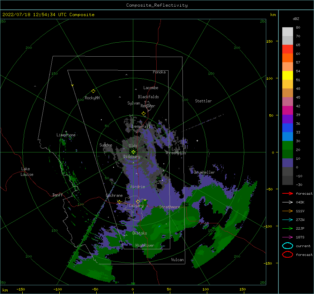Click the -150 tick on bottom axis
Viewport: 314px width, 294px height.
click(x=21, y=289)
